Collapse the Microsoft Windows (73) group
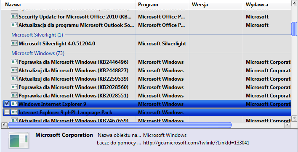The width and height of the screenshot is (298, 152). click(38, 53)
